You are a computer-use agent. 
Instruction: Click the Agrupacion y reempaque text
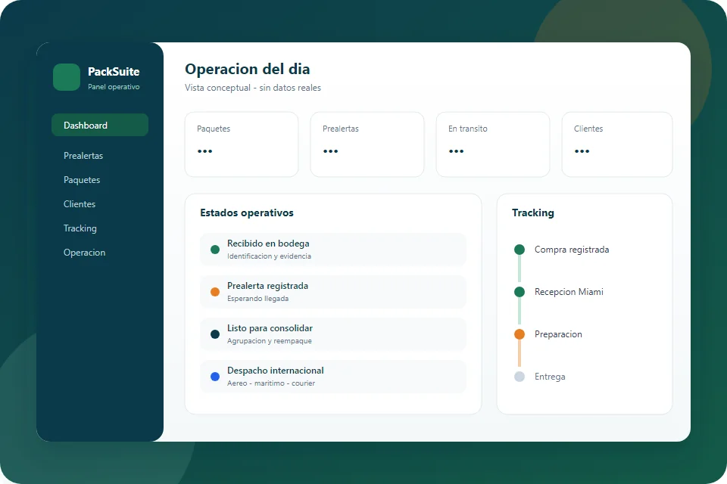coord(270,341)
